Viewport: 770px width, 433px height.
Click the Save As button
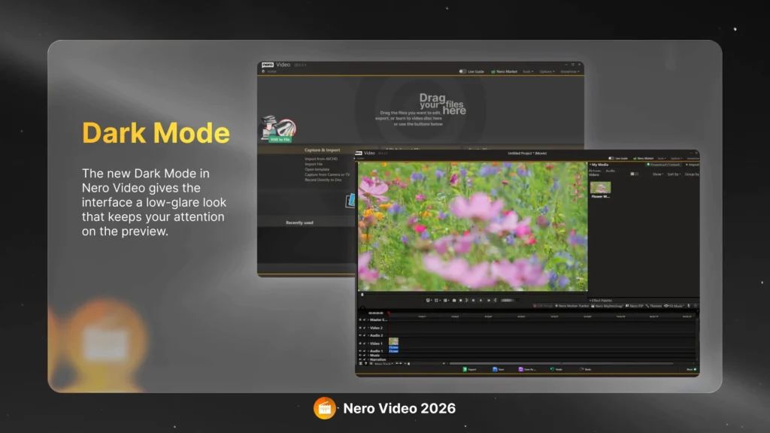529,369
